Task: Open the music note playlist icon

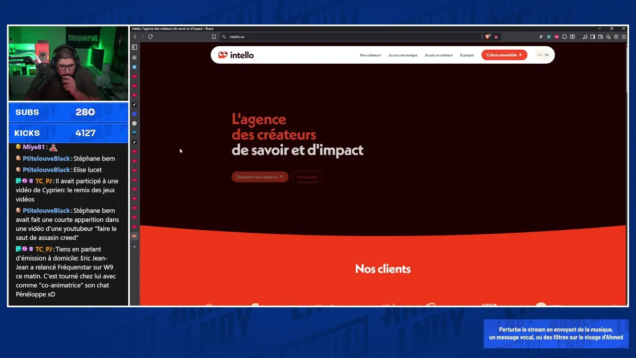Action: [585, 37]
